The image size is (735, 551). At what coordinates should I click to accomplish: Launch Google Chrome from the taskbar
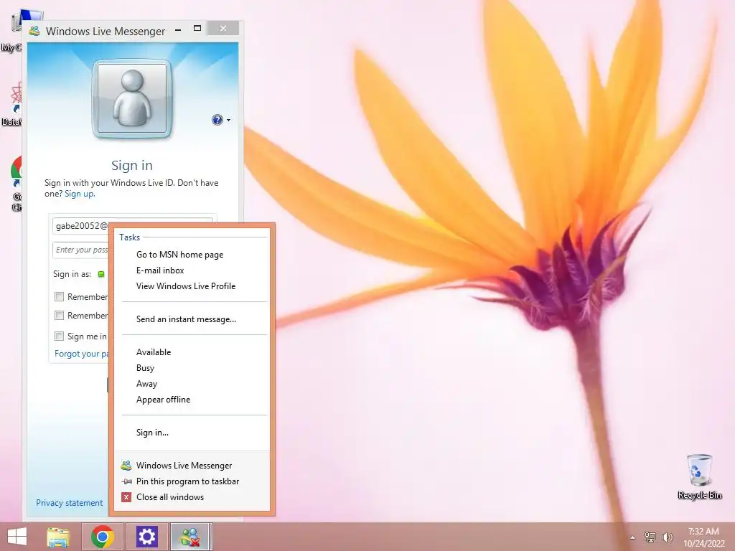pos(103,537)
